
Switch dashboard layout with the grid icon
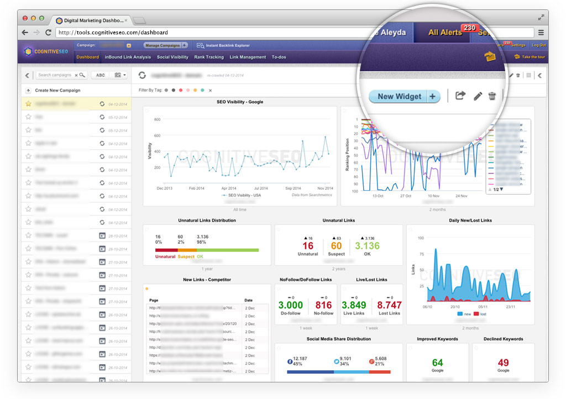pyautogui.click(x=528, y=75)
